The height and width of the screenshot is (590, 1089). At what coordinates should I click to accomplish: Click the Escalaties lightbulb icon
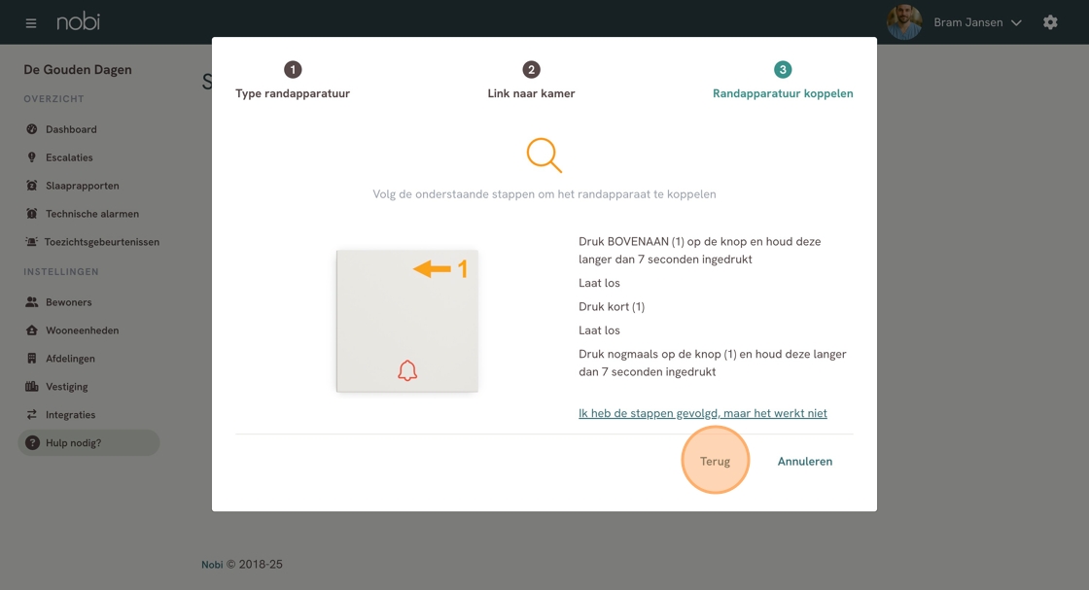click(31, 157)
